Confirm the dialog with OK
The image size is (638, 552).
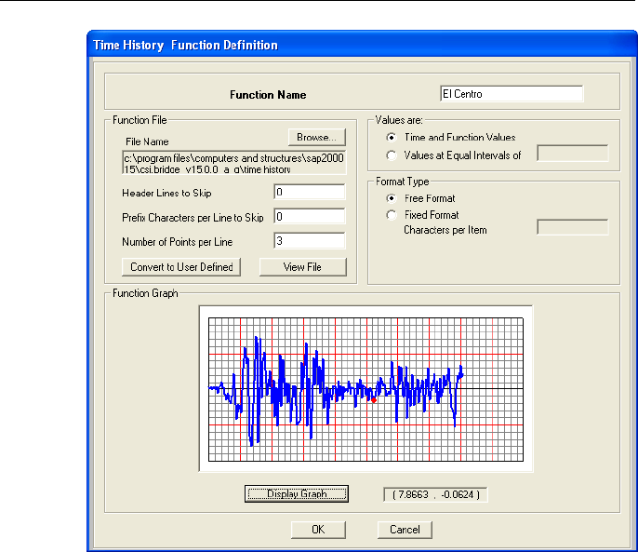click(318, 530)
